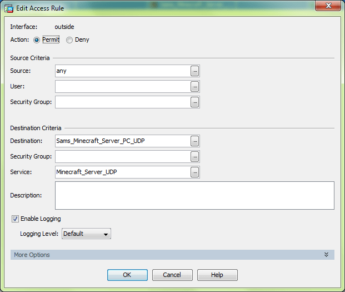
Task: Click the double chevron on More Options
Action: click(327, 255)
